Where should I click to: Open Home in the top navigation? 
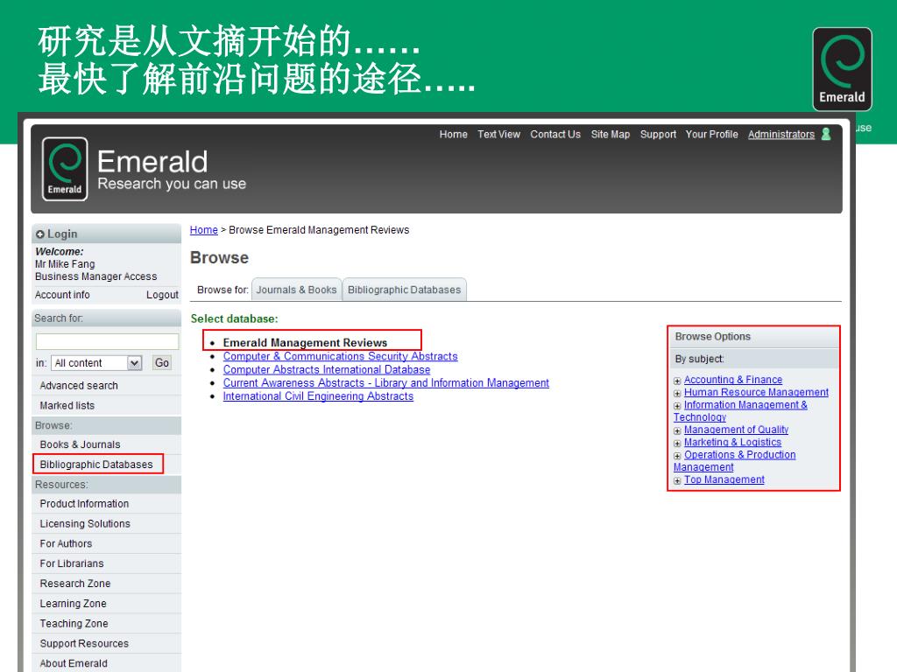[x=453, y=134]
